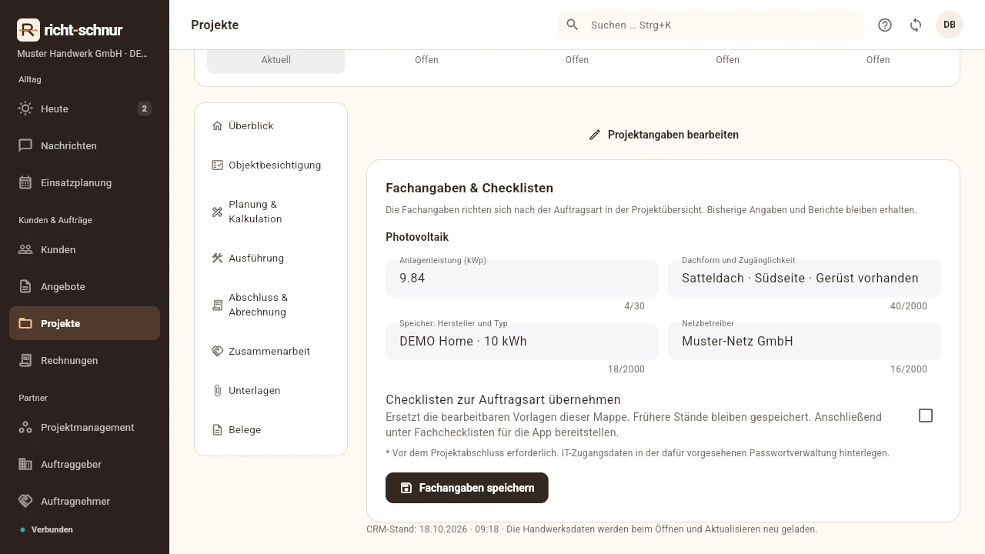Click the Rechnungen receipt icon
The height and width of the screenshot is (554, 985).
[25, 360]
